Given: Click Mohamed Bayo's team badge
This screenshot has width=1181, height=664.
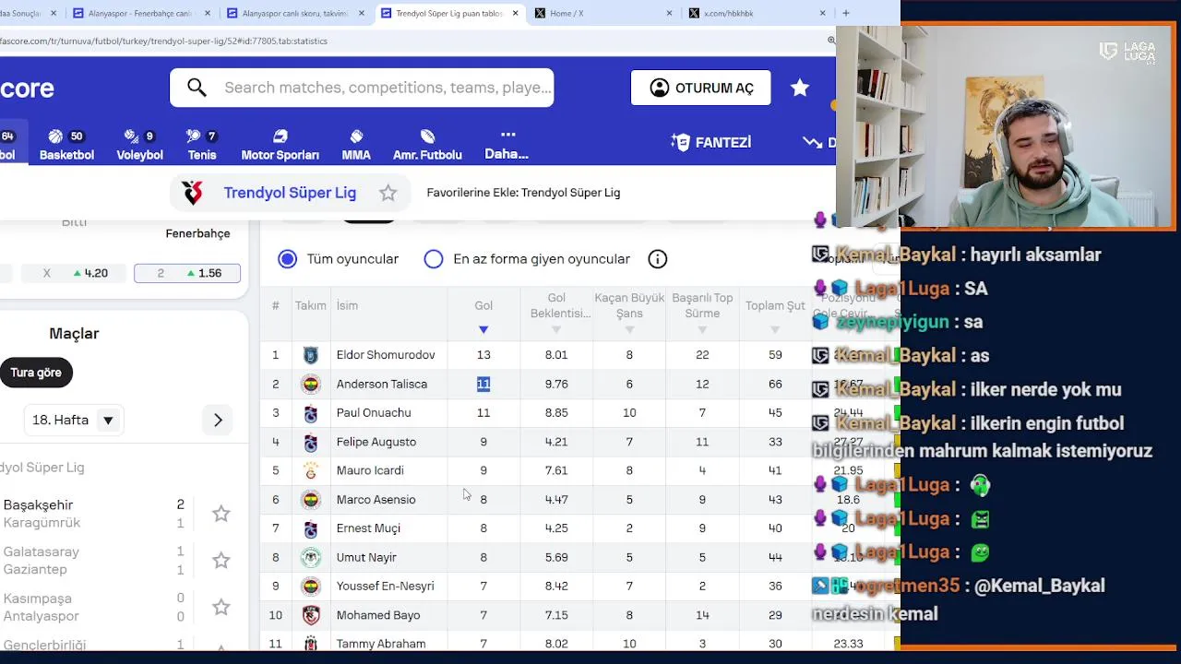Looking at the screenshot, I should pyautogui.click(x=311, y=615).
